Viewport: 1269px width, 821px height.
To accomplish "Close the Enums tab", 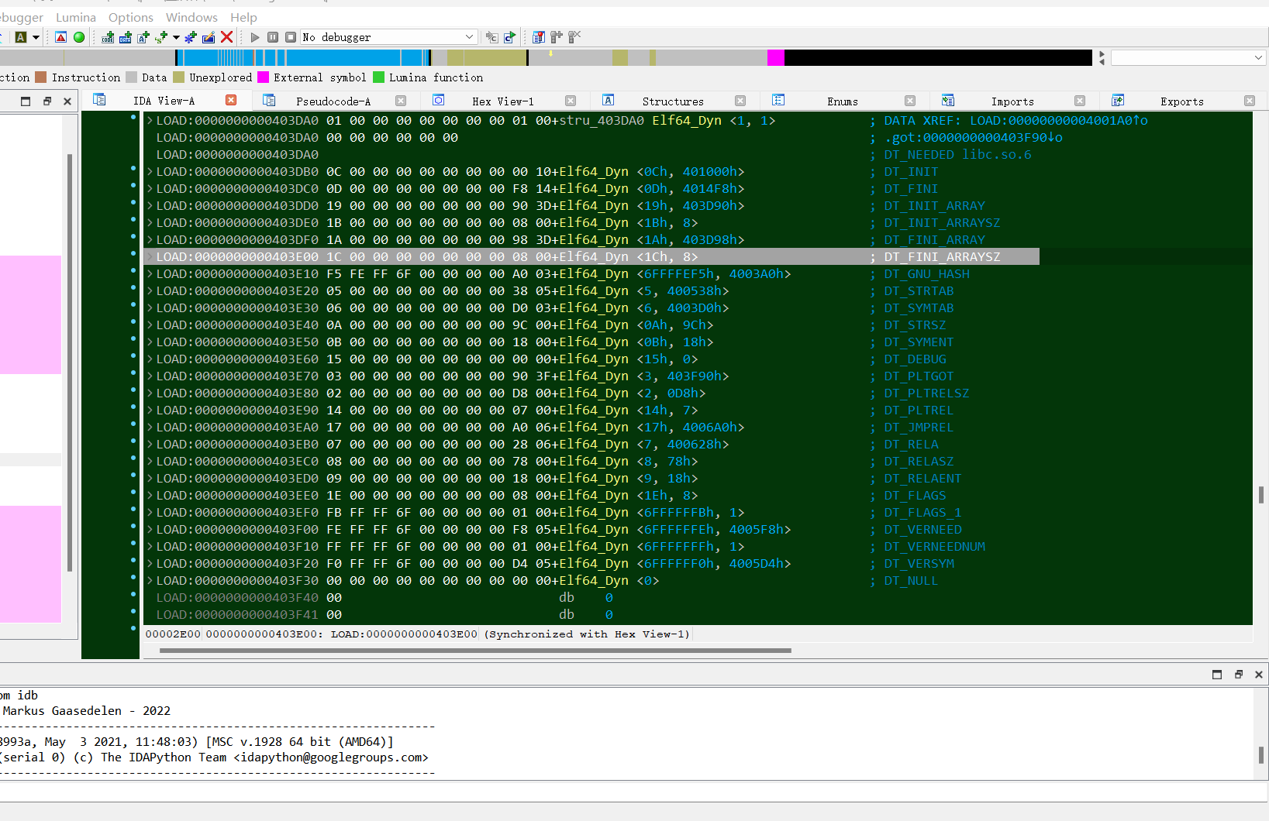I will coord(910,101).
